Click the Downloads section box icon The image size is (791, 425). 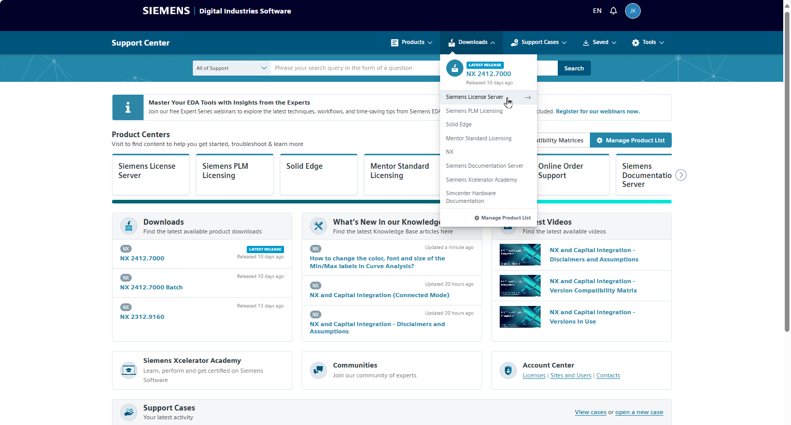(x=129, y=226)
